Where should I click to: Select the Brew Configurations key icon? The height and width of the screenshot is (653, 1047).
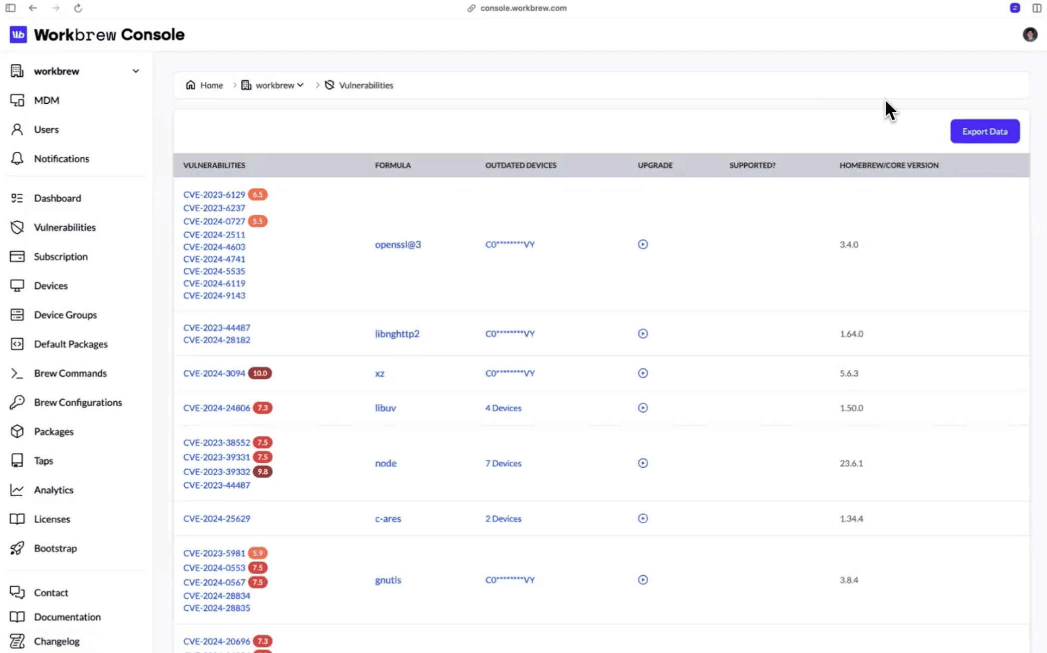[17, 402]
